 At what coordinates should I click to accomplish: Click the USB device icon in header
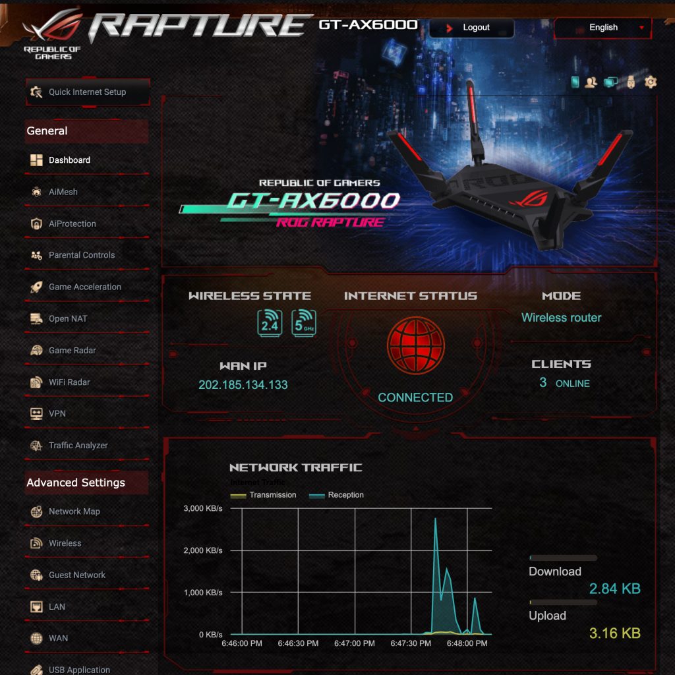pos(631,82)
